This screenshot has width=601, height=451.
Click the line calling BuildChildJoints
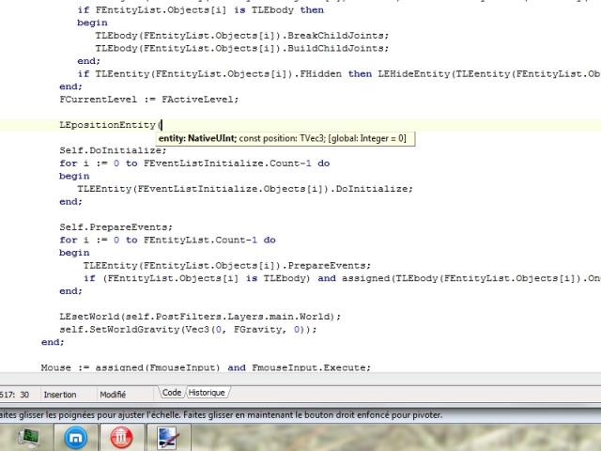coord(242,48)
